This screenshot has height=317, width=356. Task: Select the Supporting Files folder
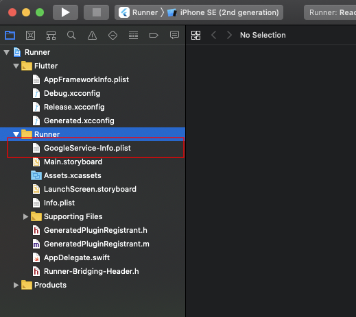click(67, 216)
